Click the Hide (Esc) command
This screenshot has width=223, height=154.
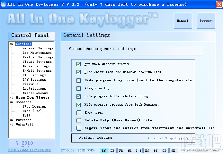[32, 111]
